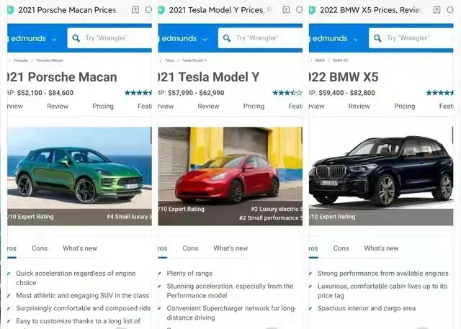Click Tesla Model Y star rating
The image size is (461, 329).
[287, 93]
